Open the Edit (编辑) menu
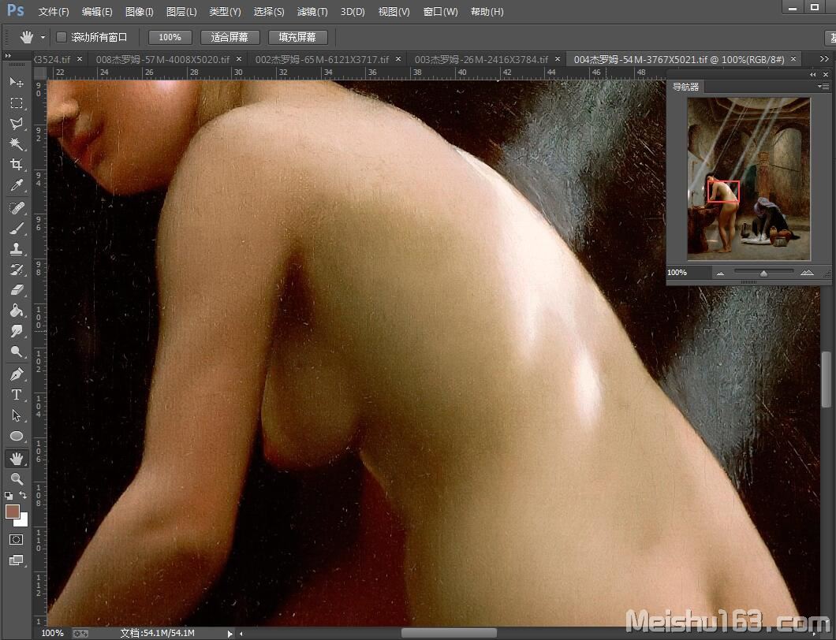 click(x=97, y=11)
